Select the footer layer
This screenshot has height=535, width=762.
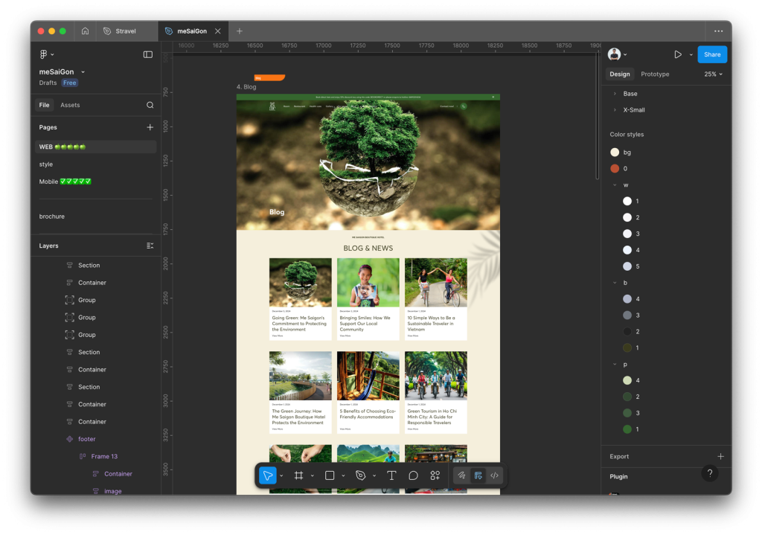(86, 439)
